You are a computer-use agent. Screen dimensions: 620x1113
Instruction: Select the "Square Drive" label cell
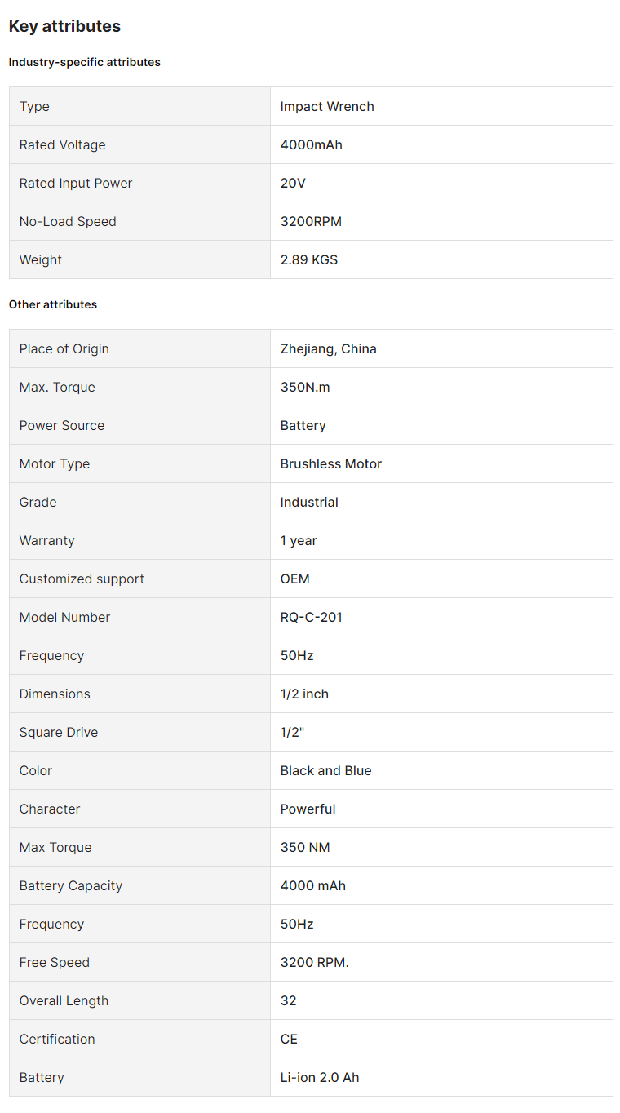59,733
